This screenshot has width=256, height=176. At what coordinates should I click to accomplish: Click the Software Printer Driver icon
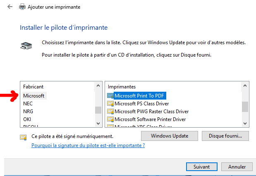coord(110,119)
